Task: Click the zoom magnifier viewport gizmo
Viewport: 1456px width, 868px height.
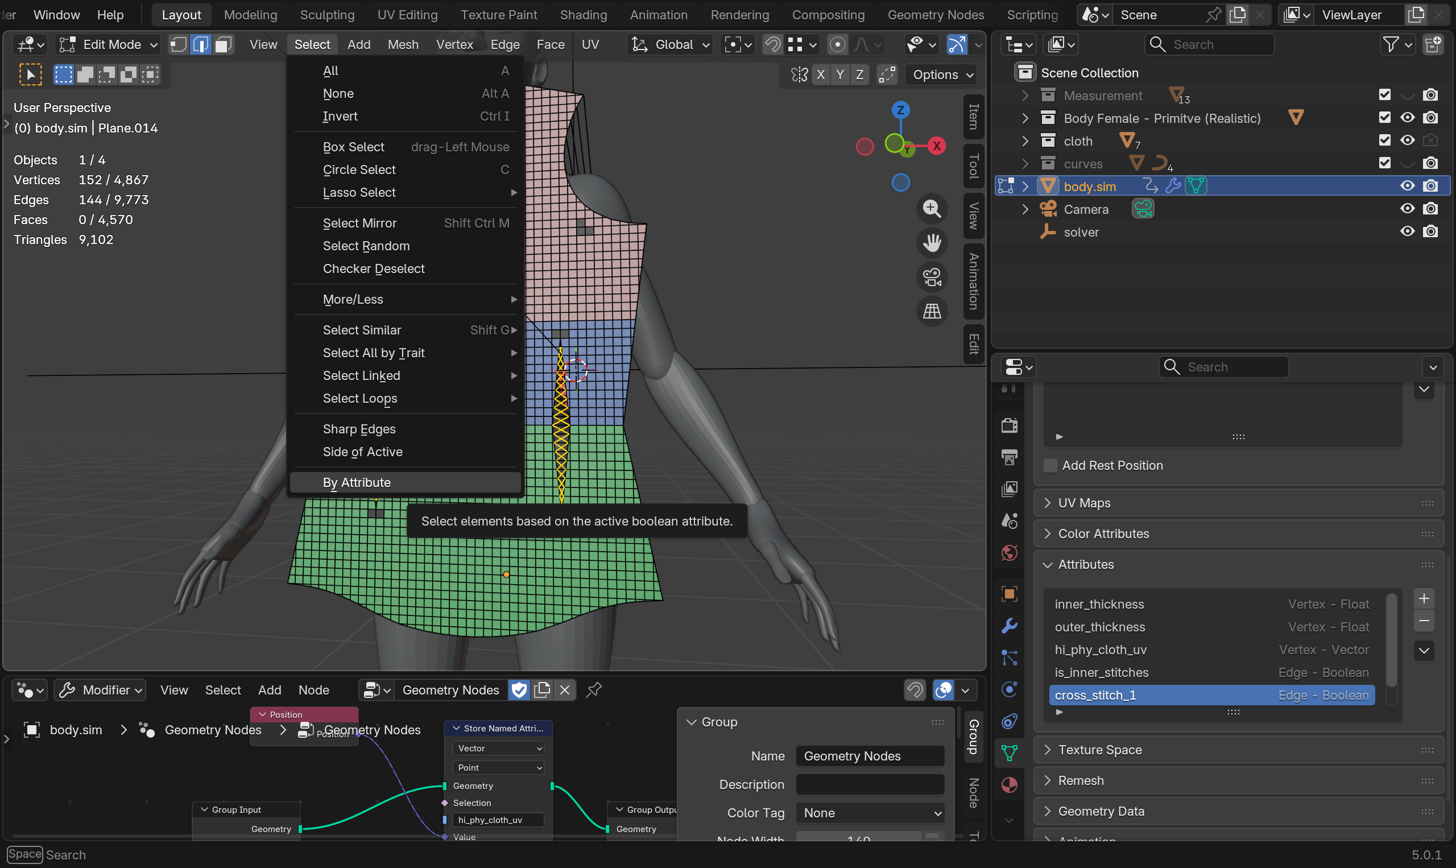Action: click(932, 209)
